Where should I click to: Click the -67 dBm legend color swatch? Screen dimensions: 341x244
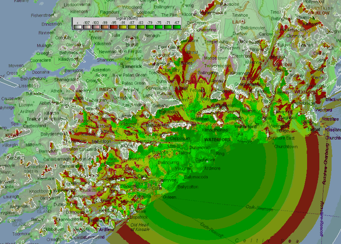coord(177,27)
